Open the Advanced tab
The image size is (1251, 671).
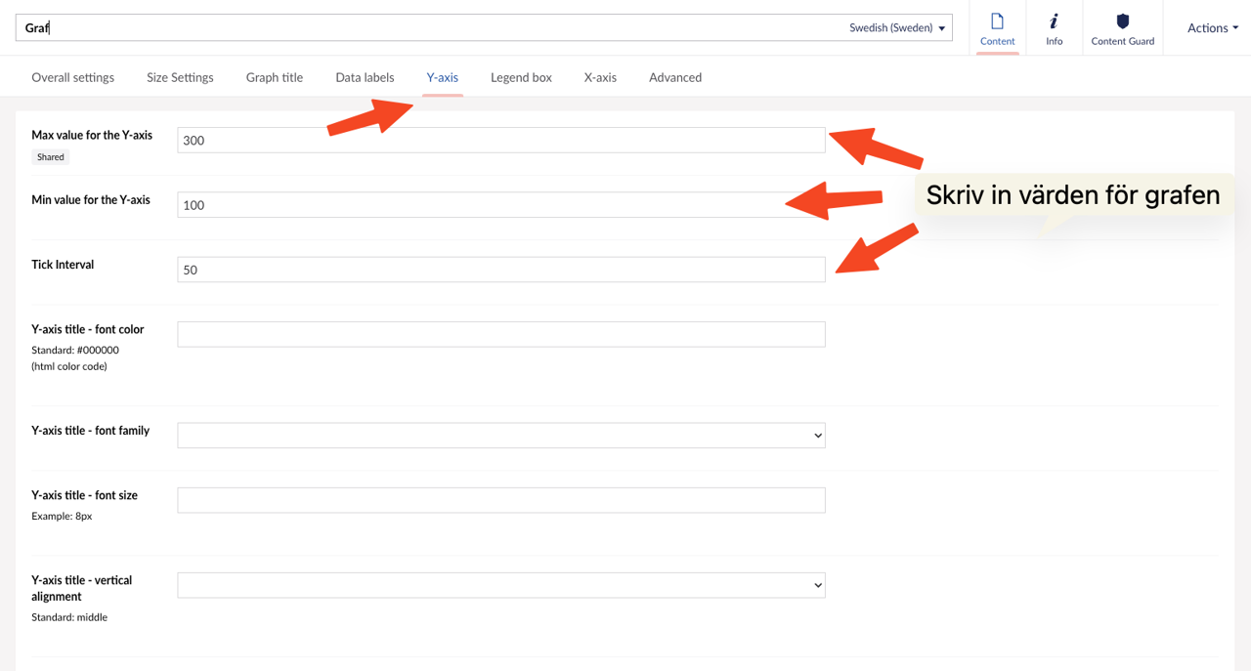point(675,77)
